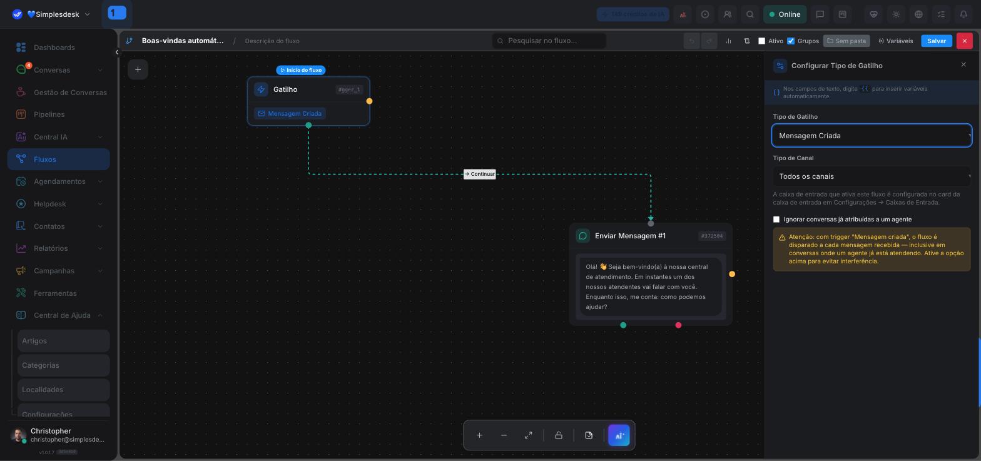Enable the Ativo checkbox
This screenshot has height=461, width=981.
click(x=761, y=41)
